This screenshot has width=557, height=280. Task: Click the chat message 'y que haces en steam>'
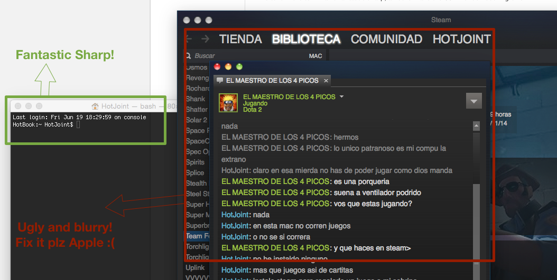(372, 248)
